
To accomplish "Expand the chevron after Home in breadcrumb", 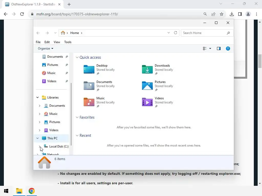I will [x=82, y=33].
